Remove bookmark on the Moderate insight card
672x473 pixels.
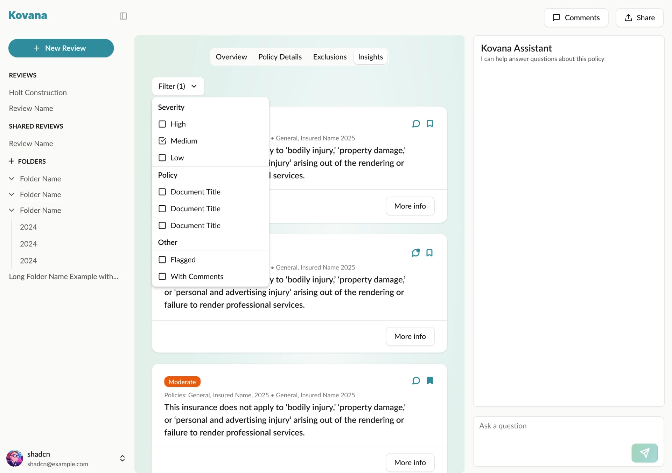click(430, 381)
